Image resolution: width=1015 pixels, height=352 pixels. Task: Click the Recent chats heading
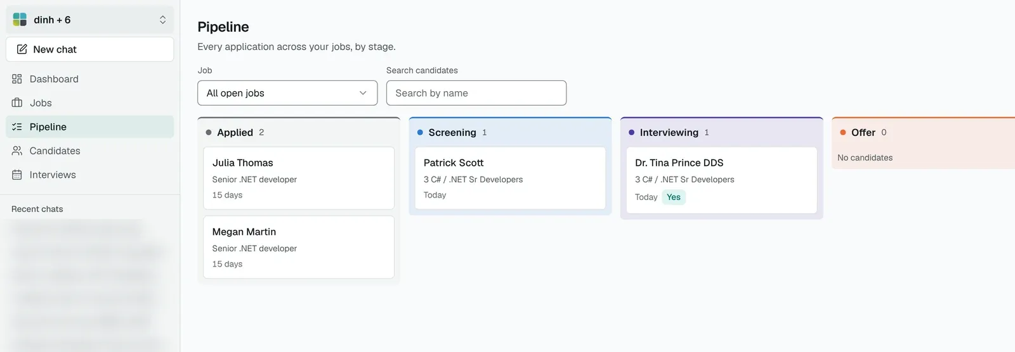point(37,209)
